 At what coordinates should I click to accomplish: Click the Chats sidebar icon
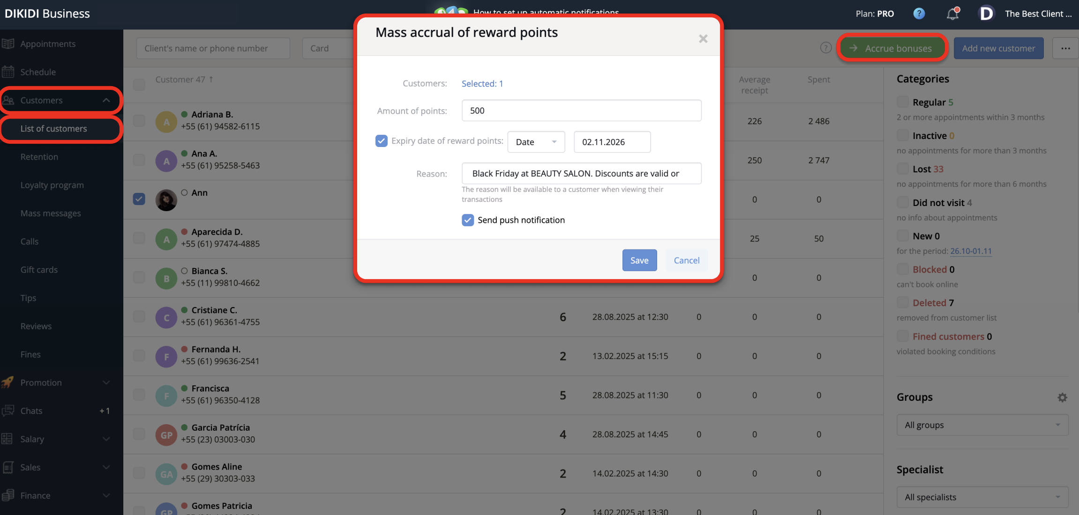coord(8,411)
